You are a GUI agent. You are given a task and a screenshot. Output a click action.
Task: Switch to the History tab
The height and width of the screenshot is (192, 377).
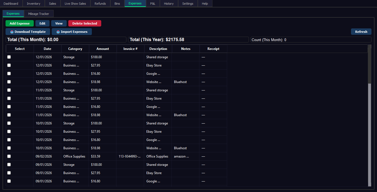coord(169,4)
